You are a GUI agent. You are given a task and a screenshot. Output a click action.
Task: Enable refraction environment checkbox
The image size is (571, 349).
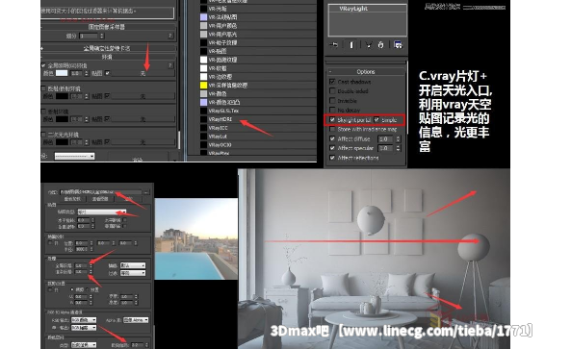(x=43, y=112)
